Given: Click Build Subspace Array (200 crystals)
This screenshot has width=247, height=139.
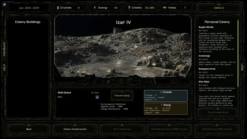Looking at the screenshot, I should [169, 129].
